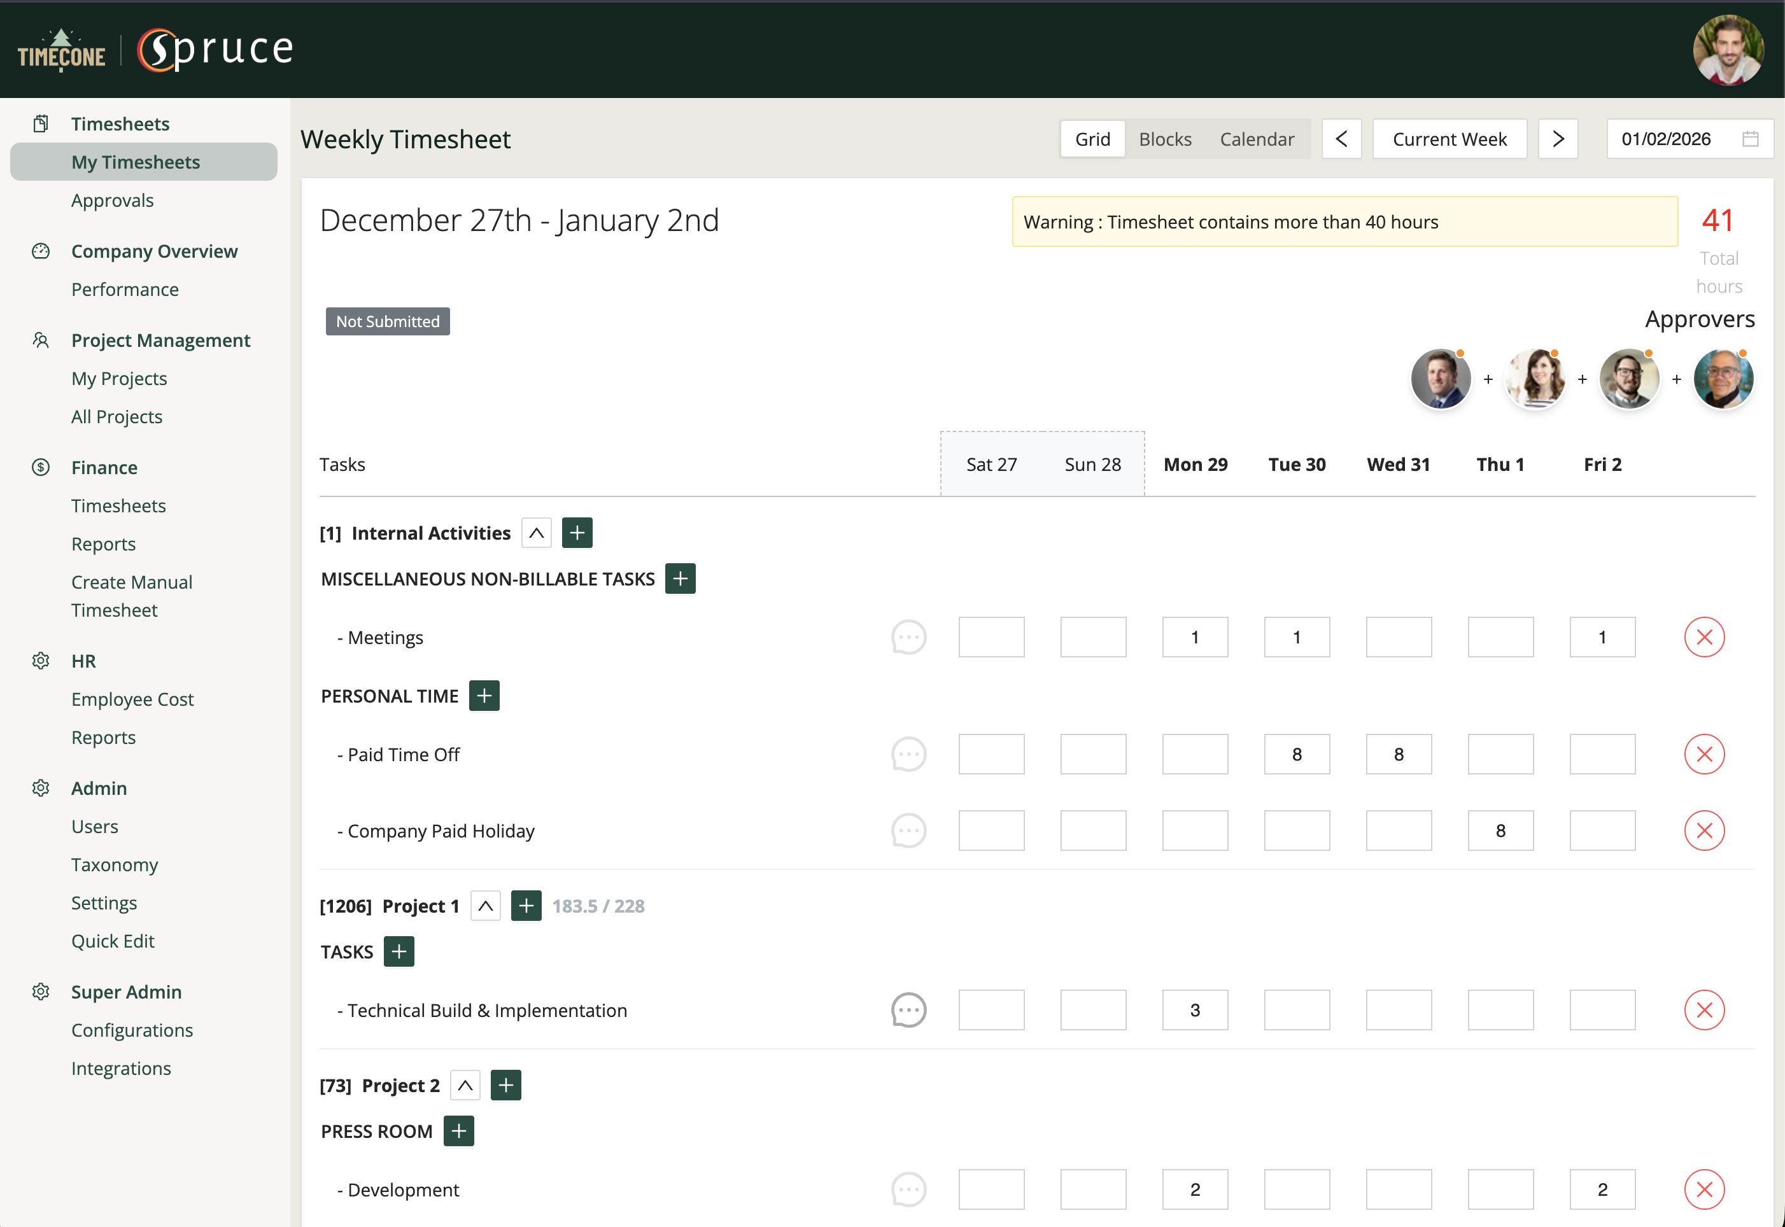
Task: Add a new entry under Personal Time
Action: pyautogui.click(x=484, y=695)
